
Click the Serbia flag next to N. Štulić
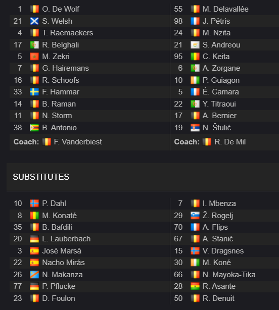coord(195,128)
